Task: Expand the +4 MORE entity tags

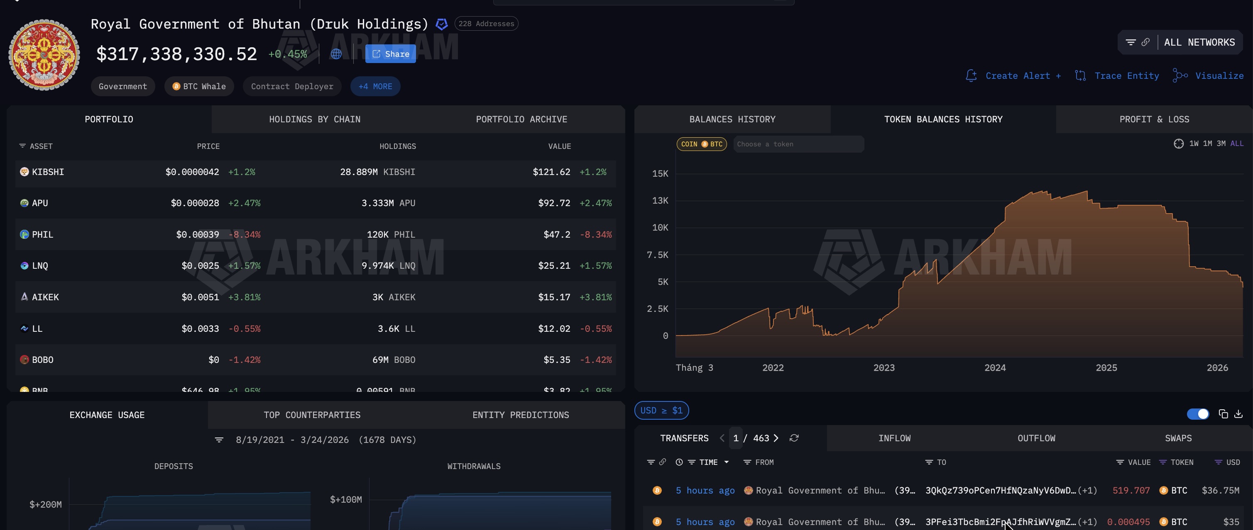Action: 375,86
